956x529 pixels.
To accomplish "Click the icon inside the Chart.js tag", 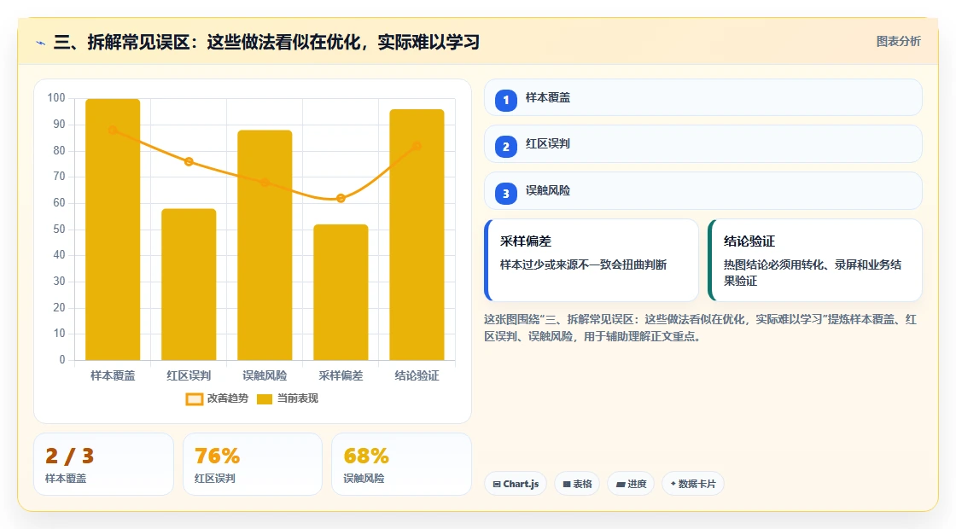I will tap(496, 484).
